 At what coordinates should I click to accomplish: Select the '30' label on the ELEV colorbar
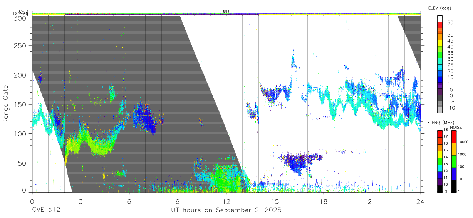450,59
